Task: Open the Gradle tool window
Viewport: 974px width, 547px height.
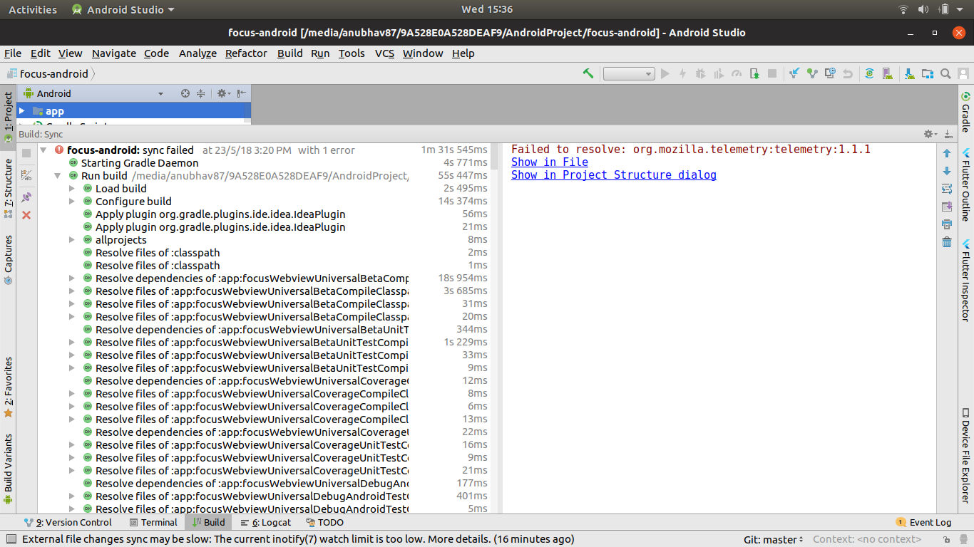Action: 966,114
